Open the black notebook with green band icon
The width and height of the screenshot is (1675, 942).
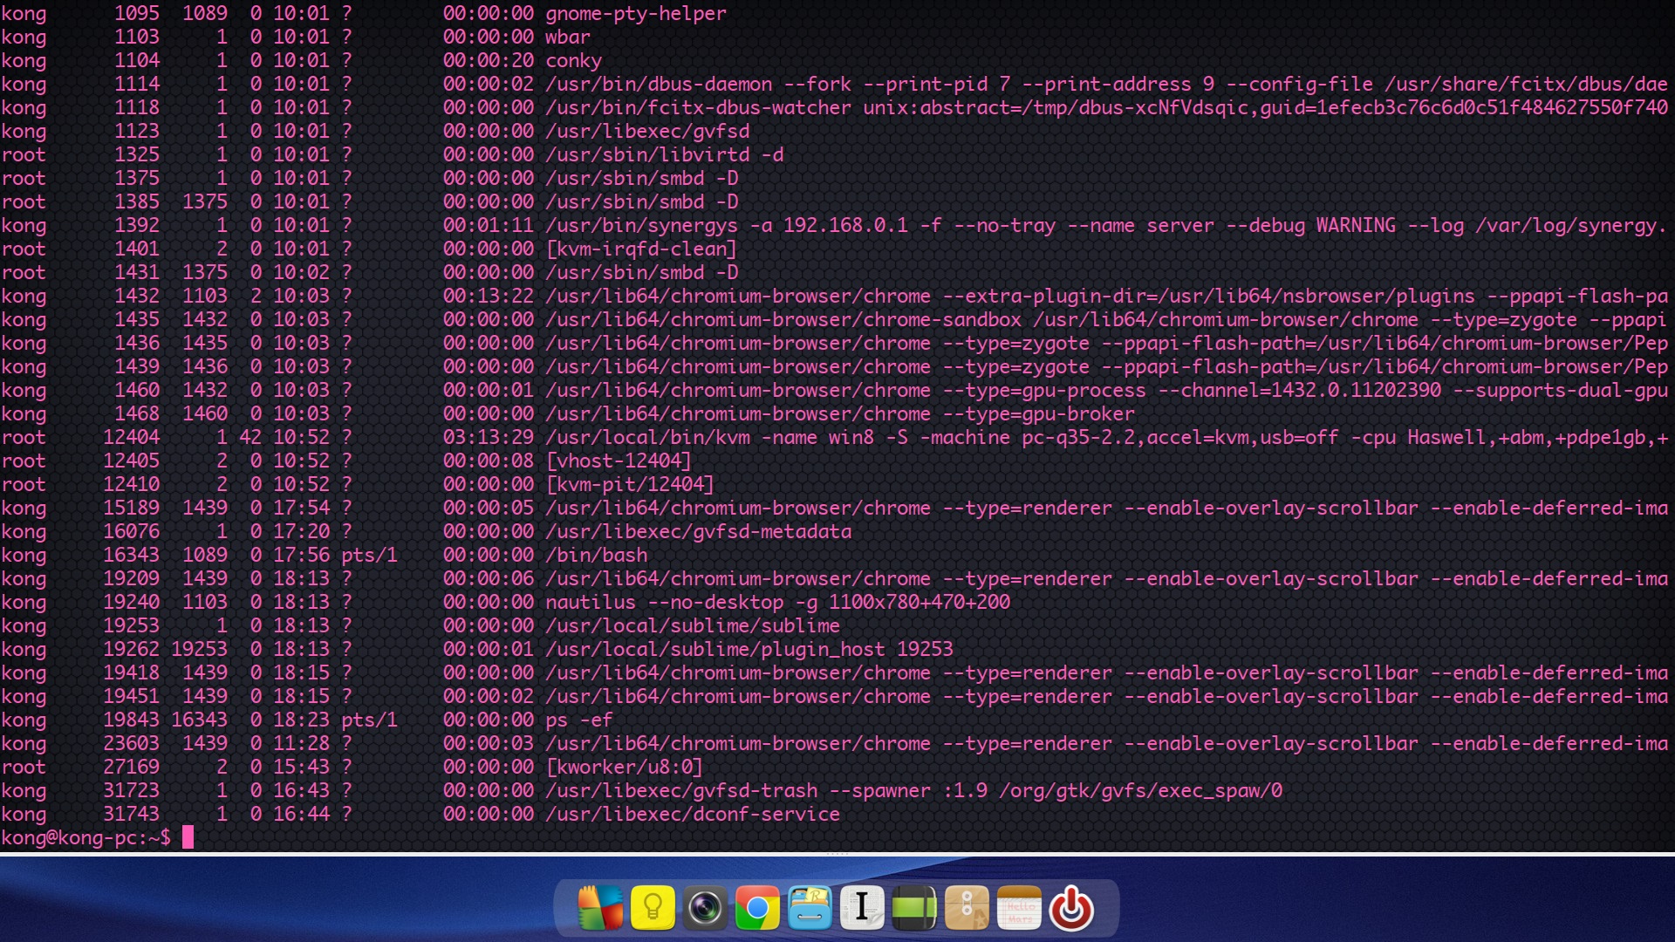914,908
